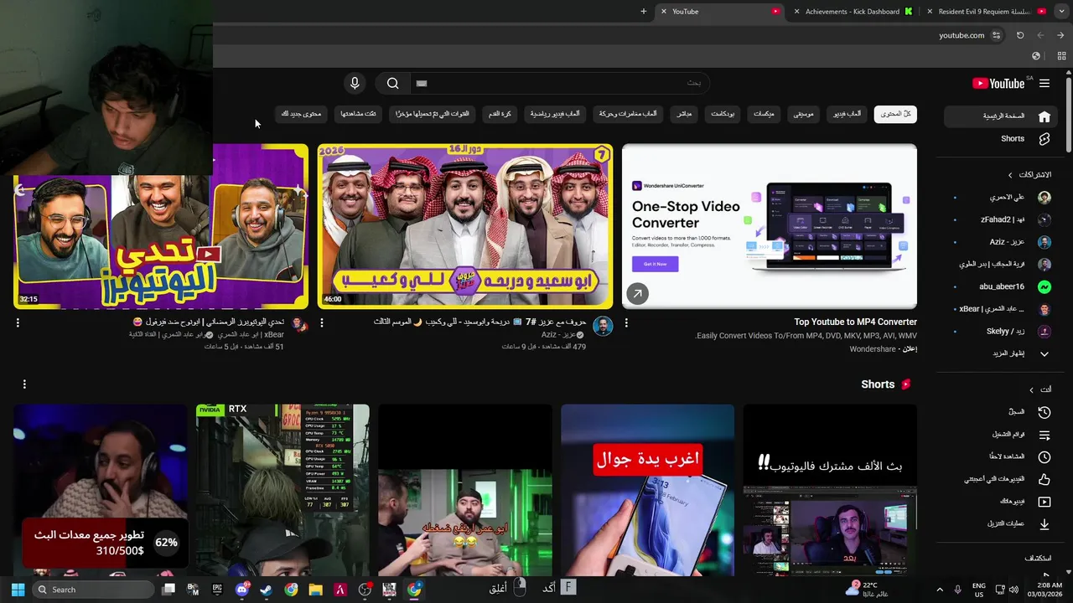
Task: Select the 'كل المحتوى' filter chip
Action: click(x=895, y=114)
